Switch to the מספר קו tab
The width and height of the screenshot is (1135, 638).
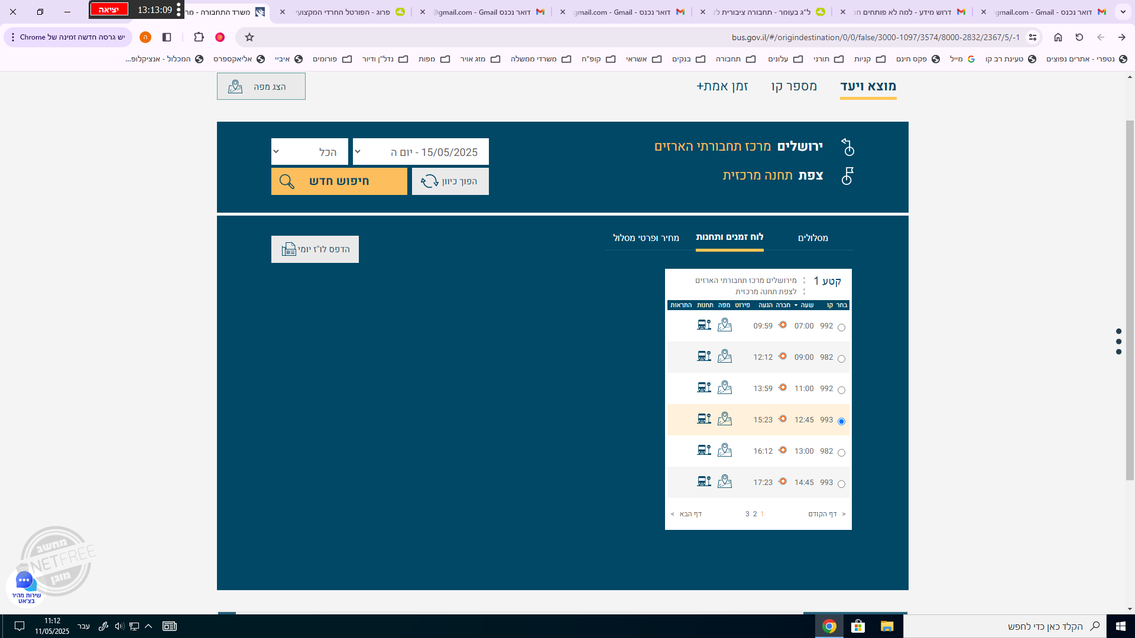[x=794, y=86]
